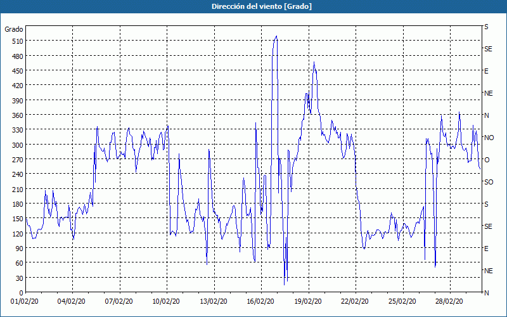Click the 28/02/20 date label

(449, 302)
